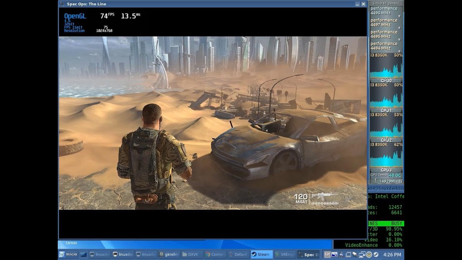
Task: Switch to the Chrome Conten taskbar window
Action: tap(215, 254)
